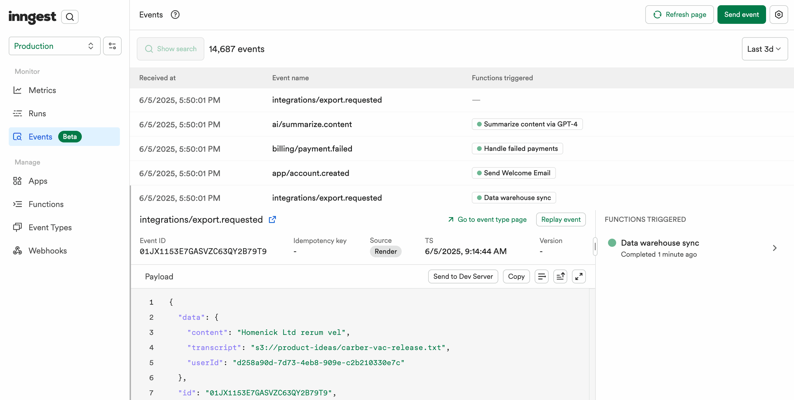Screen dimensions: 794x400
Task: Expand the Payload panel to fullscreen
Action: [x=579, y=276]
